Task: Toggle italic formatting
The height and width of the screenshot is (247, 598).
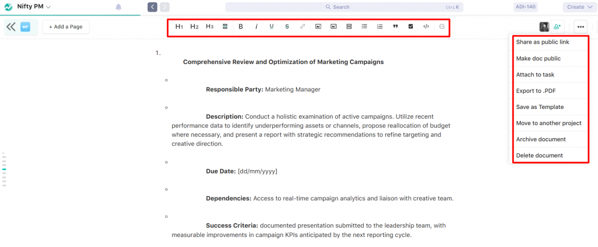Action: pos(256,27)
